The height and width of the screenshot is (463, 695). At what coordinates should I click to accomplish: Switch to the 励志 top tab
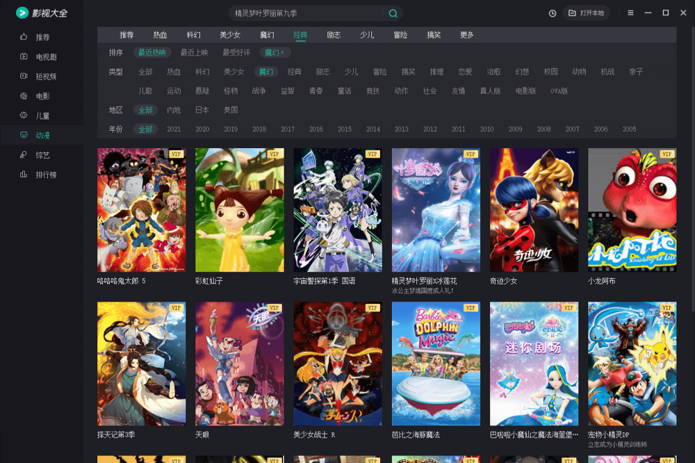click(x=334, y=35)
